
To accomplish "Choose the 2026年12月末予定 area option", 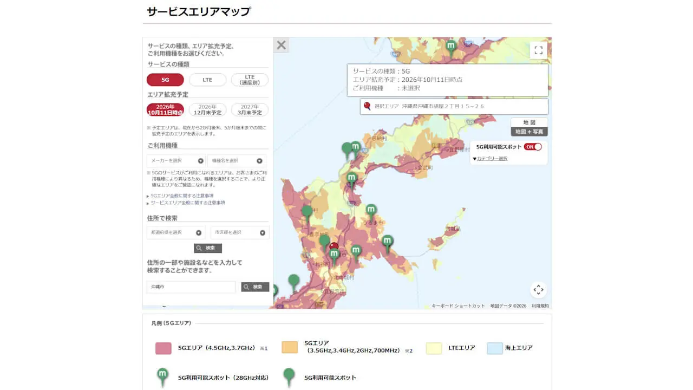I will [207, 109].
